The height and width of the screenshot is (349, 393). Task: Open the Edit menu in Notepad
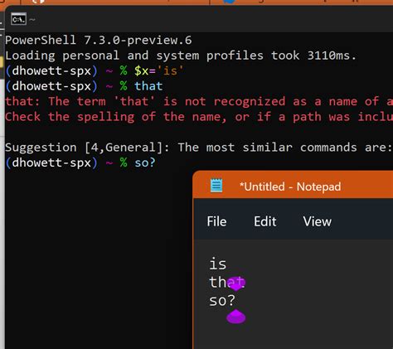point(265,221)
